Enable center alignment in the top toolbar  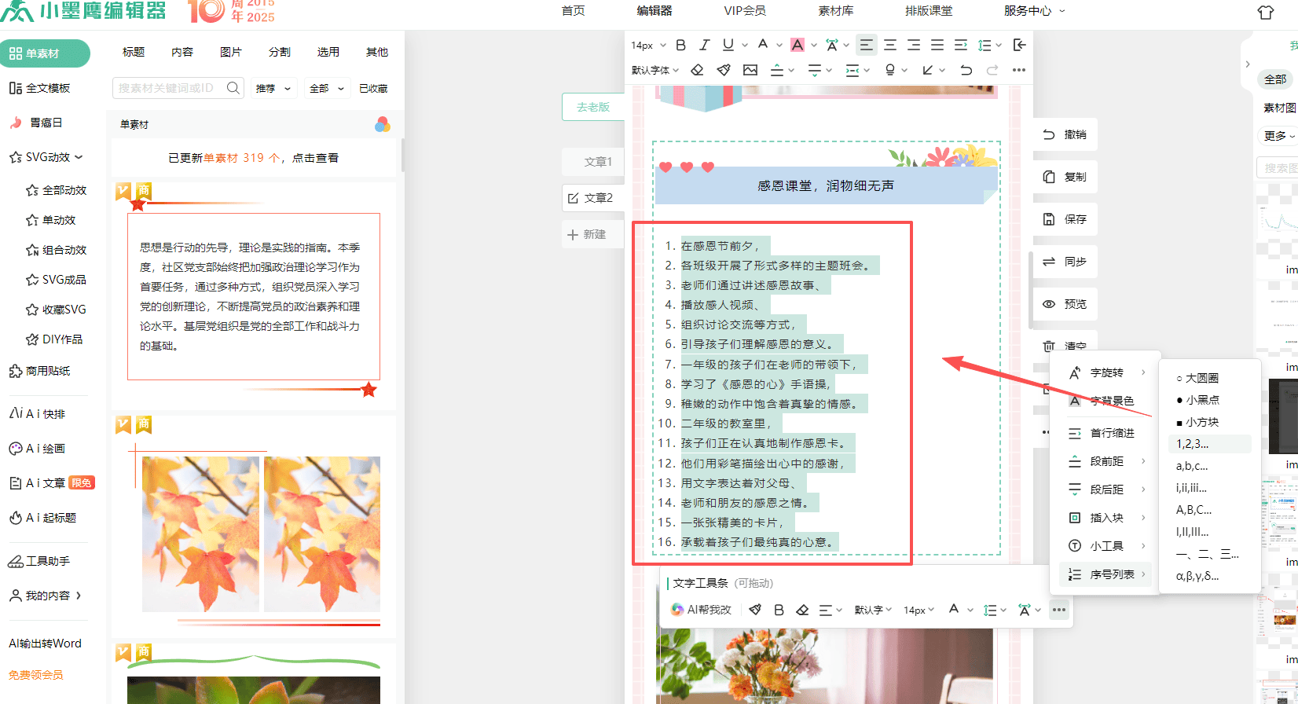[889, 45]
